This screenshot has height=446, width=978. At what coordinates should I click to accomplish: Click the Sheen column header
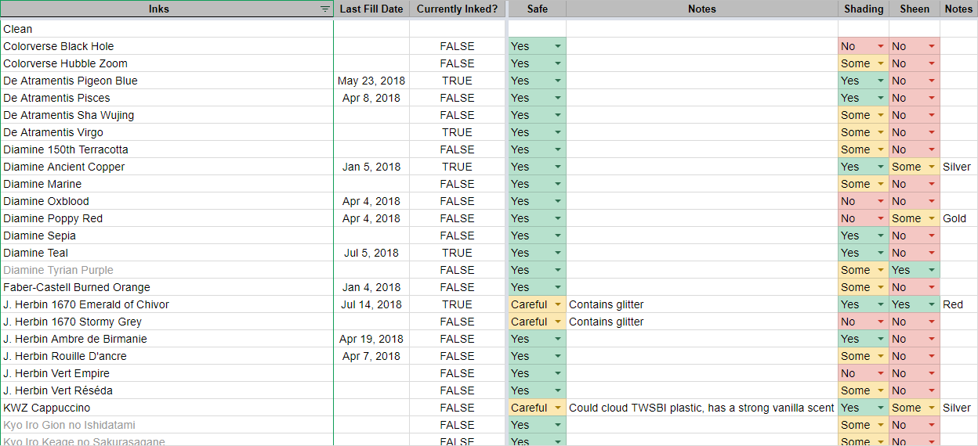click(x=915, y=9)
